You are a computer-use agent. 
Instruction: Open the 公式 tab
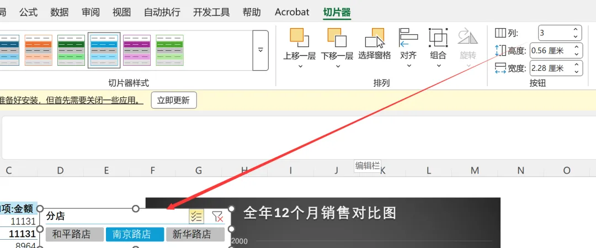coord(29,12)
